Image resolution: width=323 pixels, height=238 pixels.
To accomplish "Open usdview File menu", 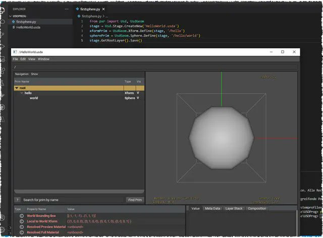I will 15,59.
